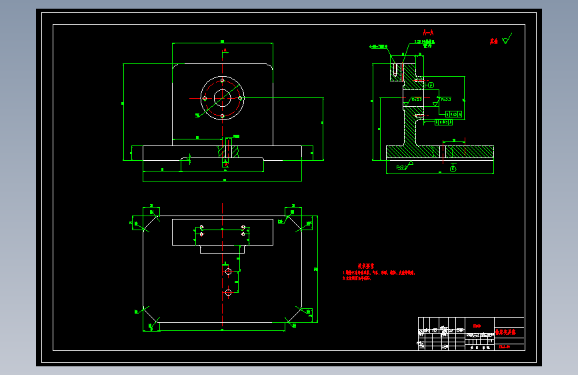Viewport: 578px width, 375px height.
Task: Click the large flange circle in the front view
Action: [222, 98]
